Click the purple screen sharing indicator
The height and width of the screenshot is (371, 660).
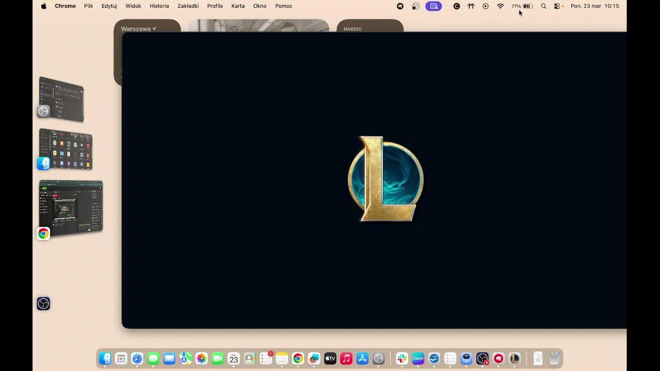pyautogui.click(x=434, y=6)
